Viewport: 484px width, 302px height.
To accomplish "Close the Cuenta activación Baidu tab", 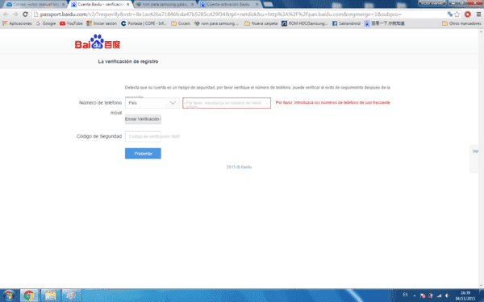I will coord(257,4).
